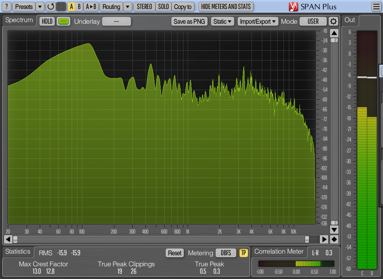Click the dark round bypass button
The height and width of the screenshot is (279, 383).
tap(61, 7)
